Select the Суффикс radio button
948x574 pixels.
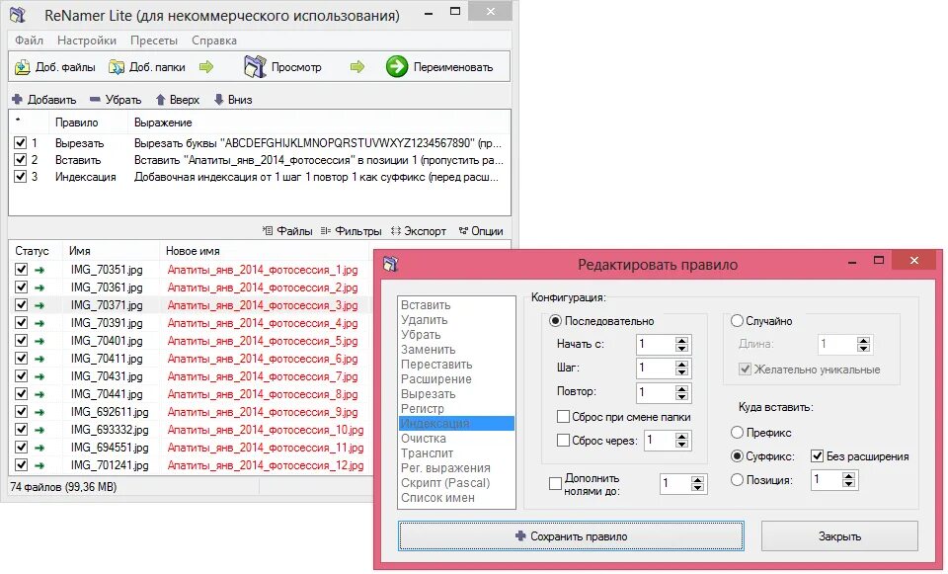point(737,456)
